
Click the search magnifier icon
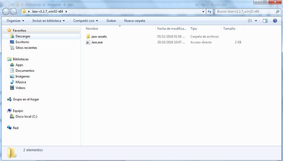[277, 12]
